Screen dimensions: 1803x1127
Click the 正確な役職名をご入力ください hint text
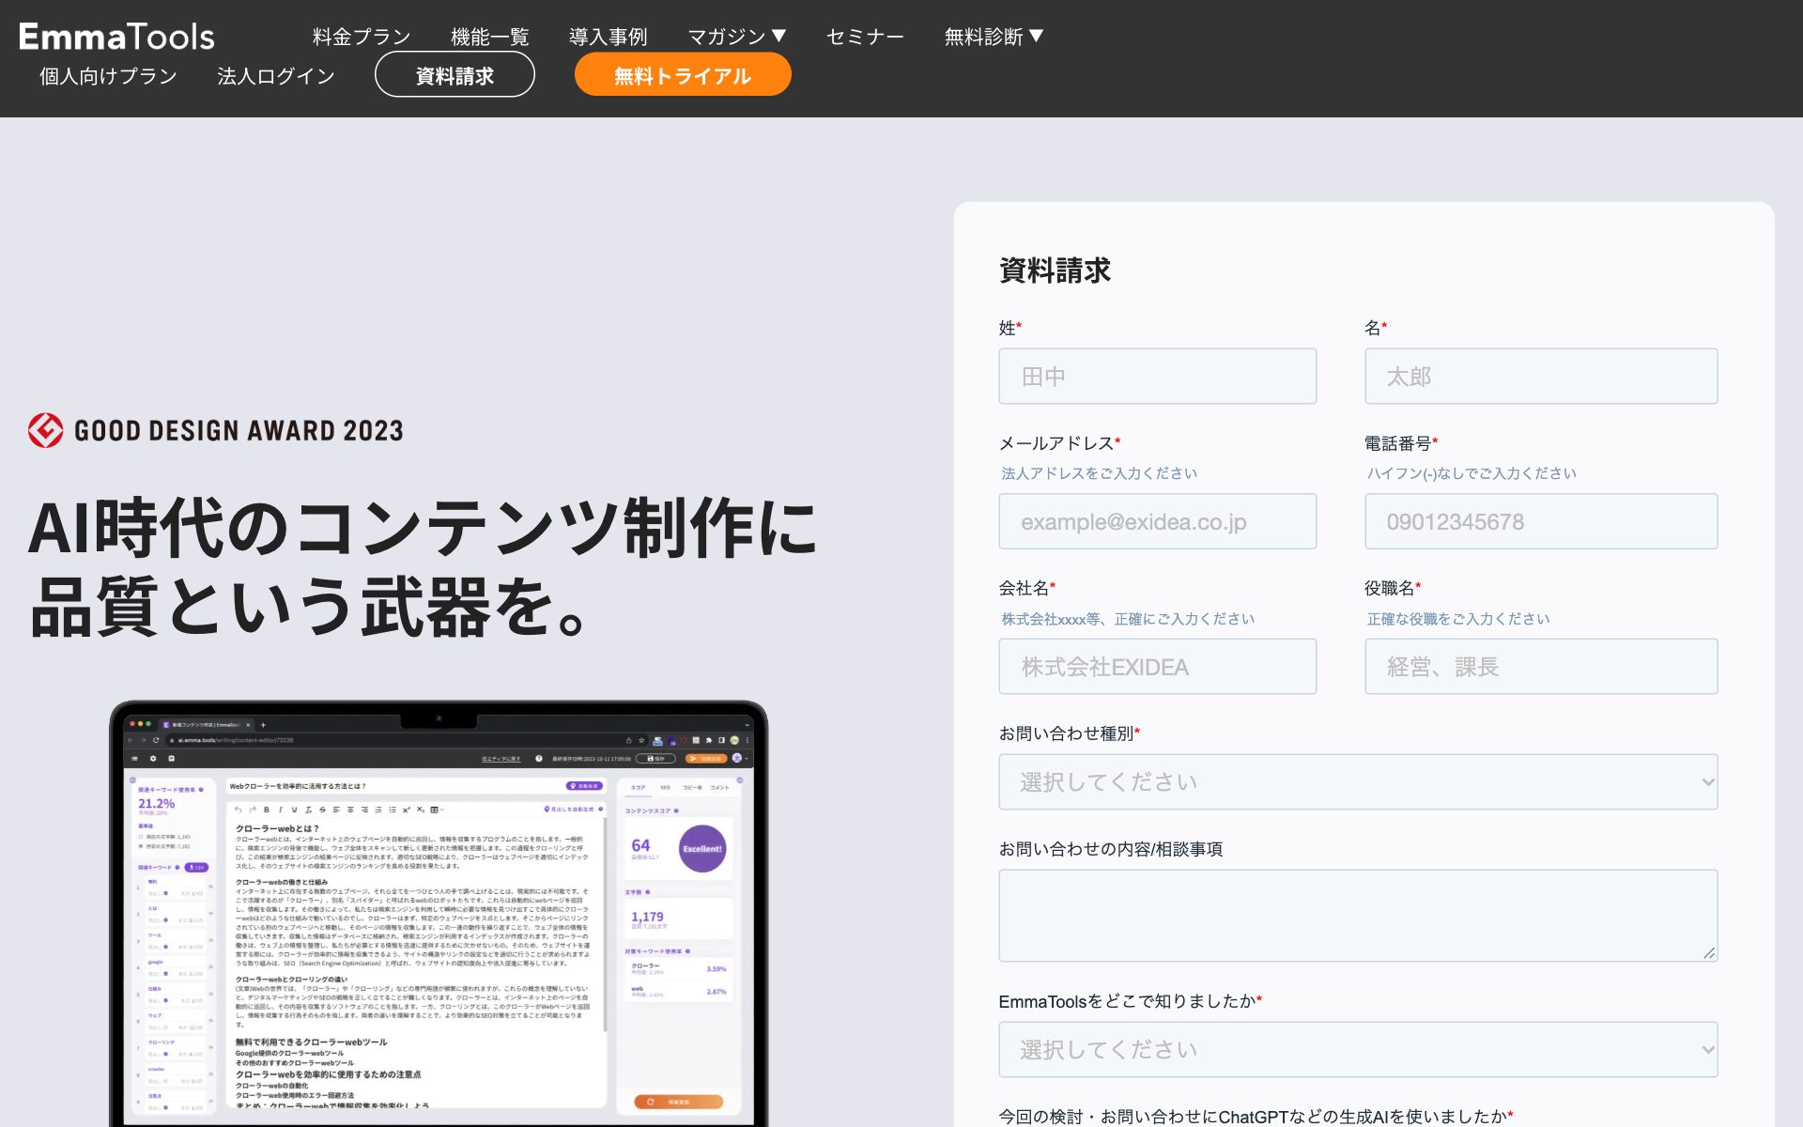pos(1457,619)
